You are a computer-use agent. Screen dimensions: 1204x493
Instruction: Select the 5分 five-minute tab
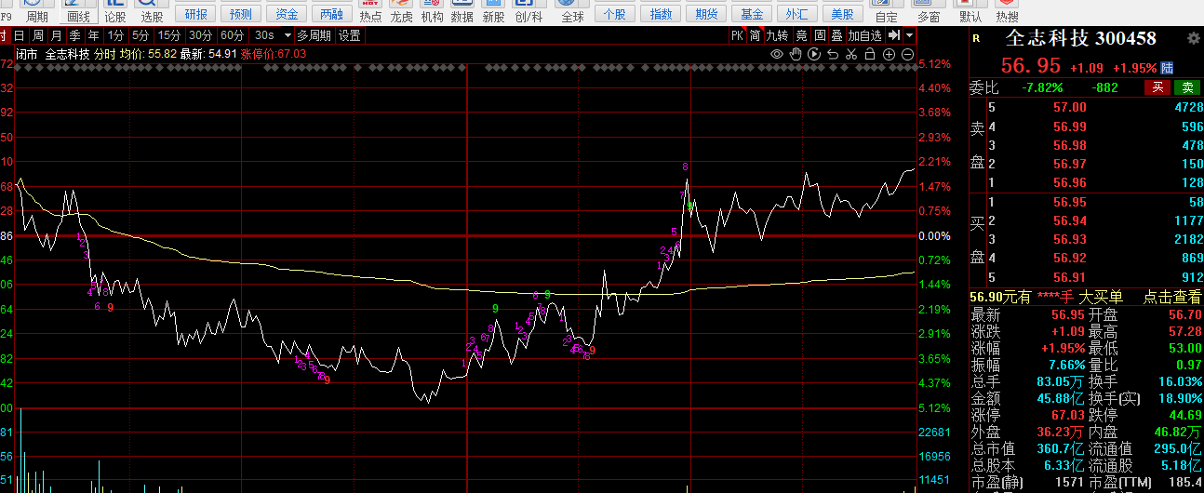(x=140, y=35)
